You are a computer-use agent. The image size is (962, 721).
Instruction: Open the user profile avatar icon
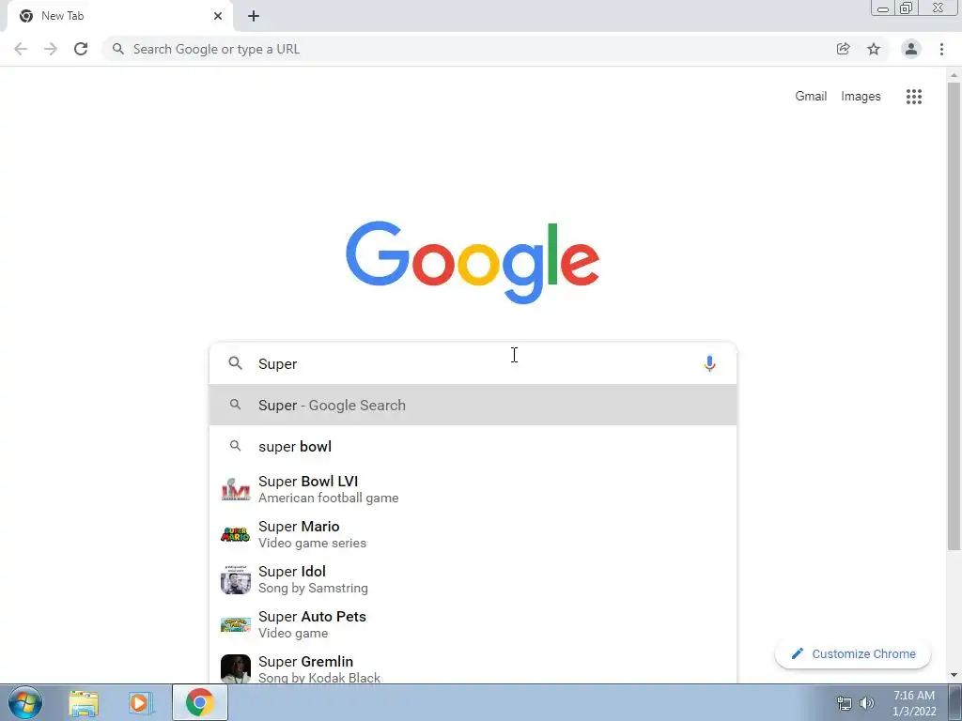click(x=911, y=49)
